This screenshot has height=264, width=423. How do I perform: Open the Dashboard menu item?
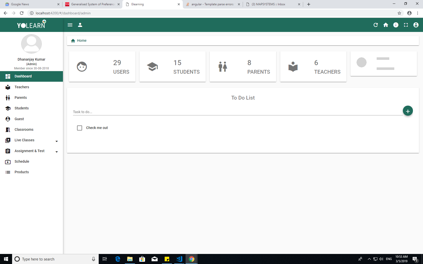click(x=31, y=76)
